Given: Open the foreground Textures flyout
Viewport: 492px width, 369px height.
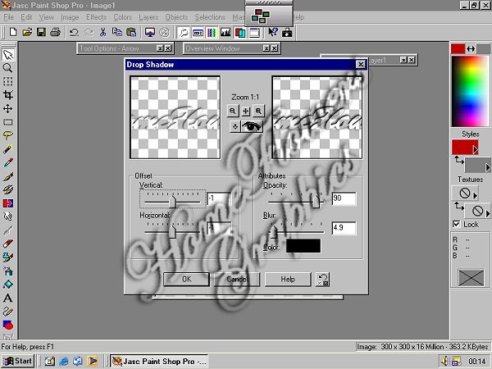Looking at the screenshot, I should coord(474,196).
